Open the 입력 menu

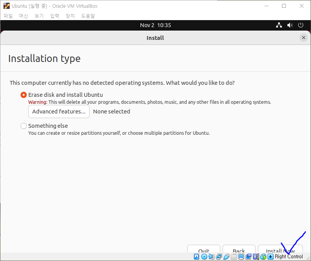[55, 16]
